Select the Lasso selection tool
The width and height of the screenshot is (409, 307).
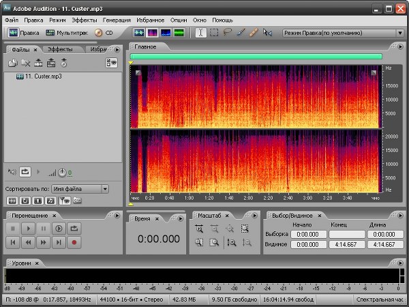pos(227,32)
